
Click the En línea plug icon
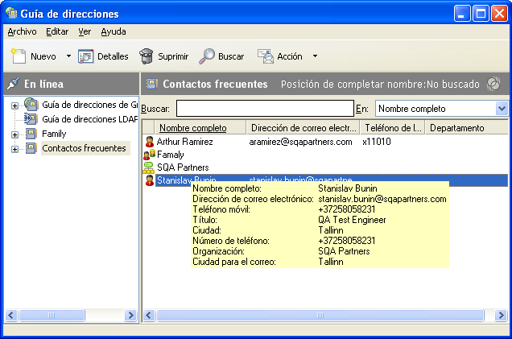pos(13,84)
